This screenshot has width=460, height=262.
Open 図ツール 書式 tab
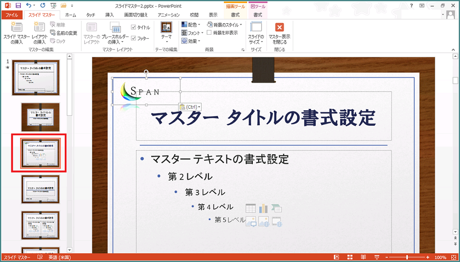(x=258, y=14)
